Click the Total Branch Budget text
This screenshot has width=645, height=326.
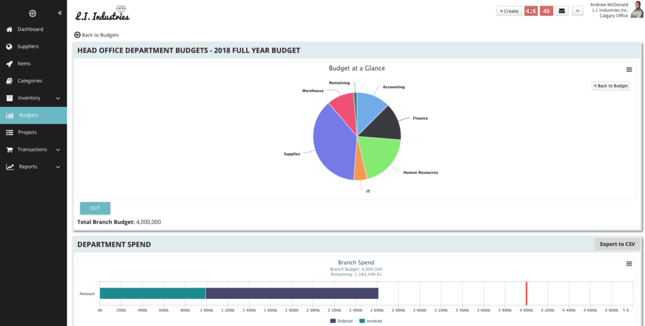point(119,222)
